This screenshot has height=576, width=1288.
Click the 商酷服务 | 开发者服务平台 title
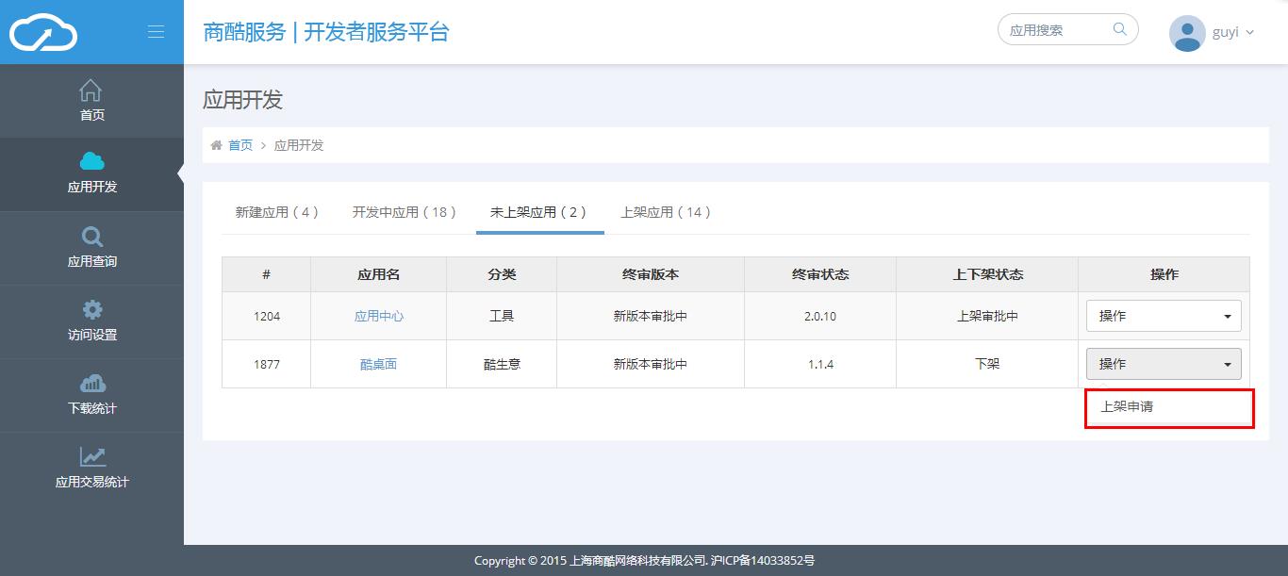(x=326, y=32)
